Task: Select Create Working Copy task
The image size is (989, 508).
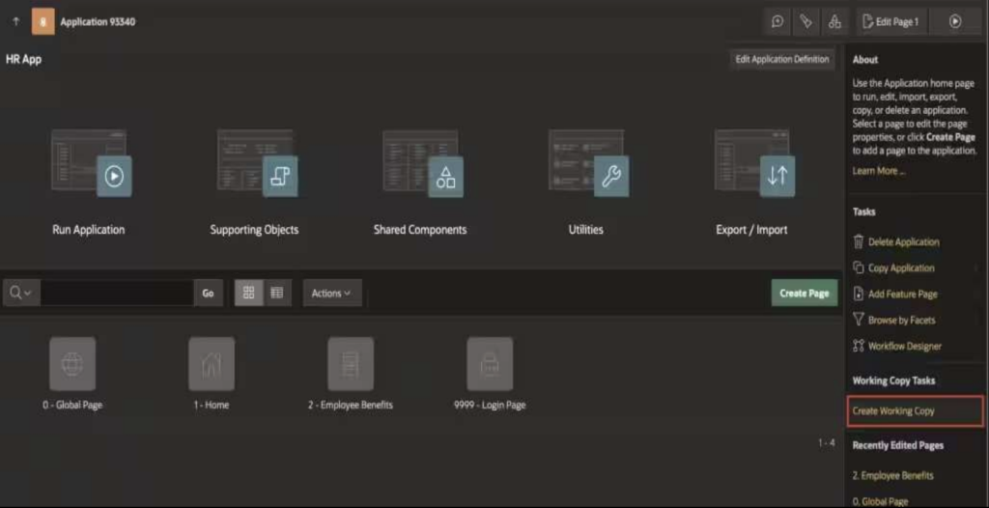Action: (x=893, y=410)
